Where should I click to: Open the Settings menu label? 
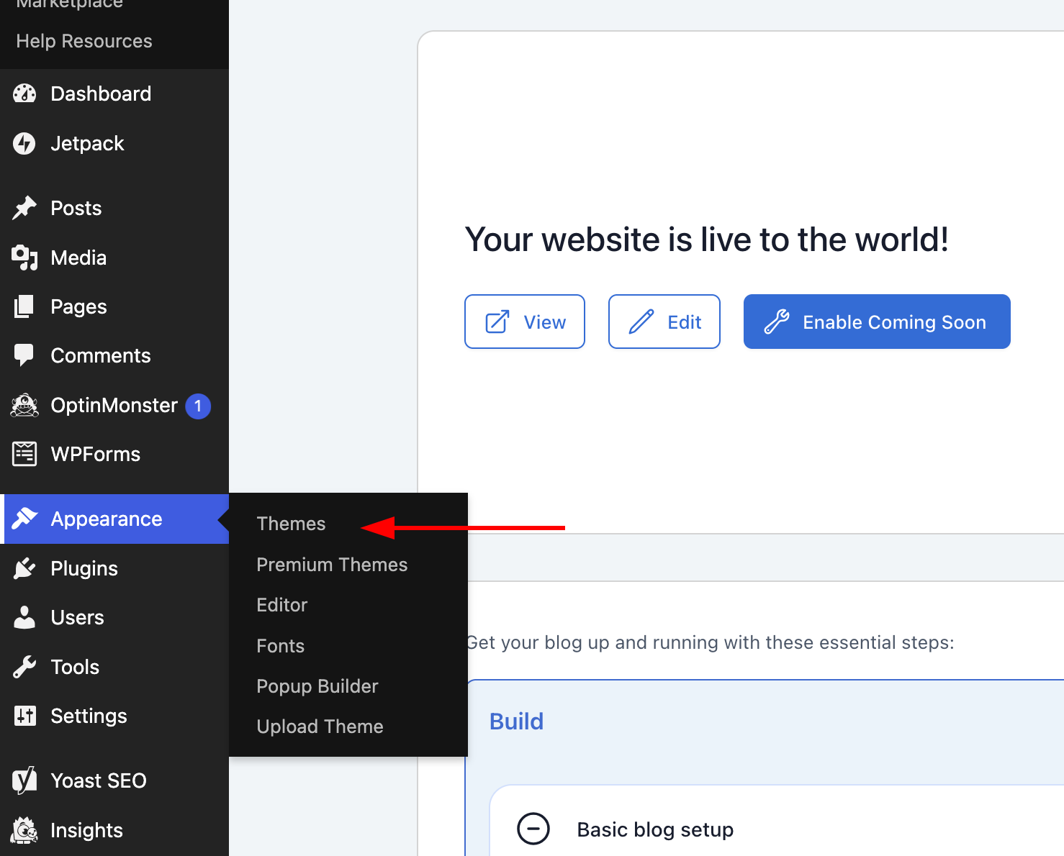89,716
